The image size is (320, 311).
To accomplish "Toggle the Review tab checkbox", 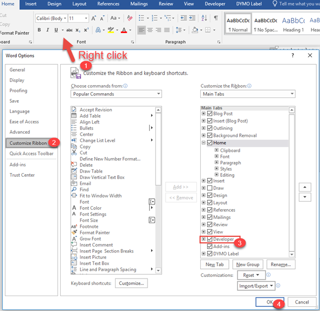I will pyautogui.click(x=210, y=225).
